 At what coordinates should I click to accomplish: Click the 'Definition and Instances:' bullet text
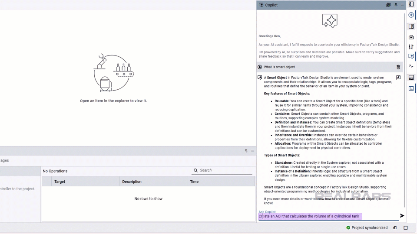tap(293, 122)
